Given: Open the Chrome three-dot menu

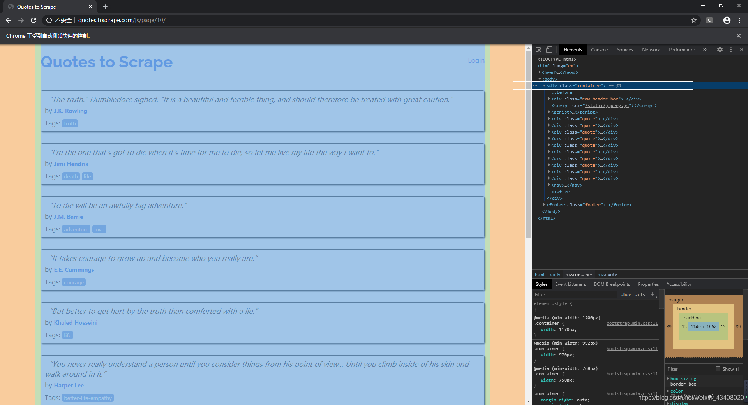Looking at the screenshot, I should [739, 20].
